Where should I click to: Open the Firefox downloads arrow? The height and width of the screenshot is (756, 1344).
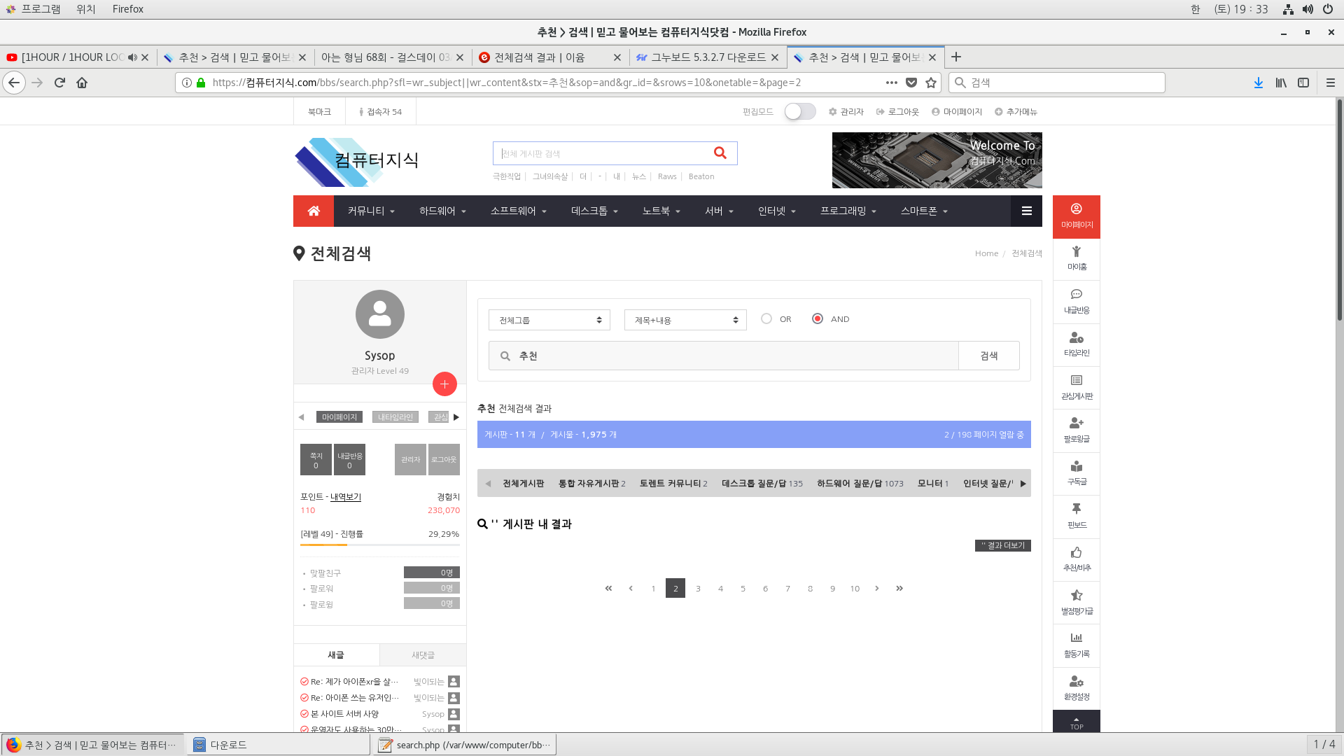coord(1258,83)
